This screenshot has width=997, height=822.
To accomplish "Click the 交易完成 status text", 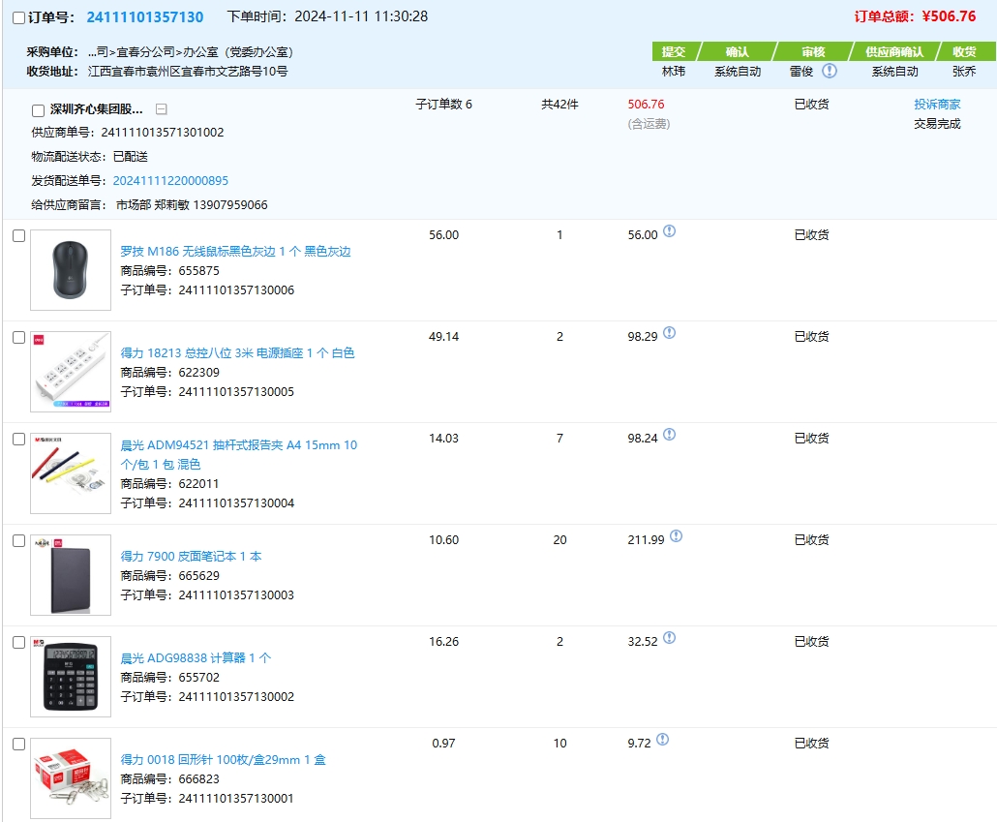I will [x=937, y=123].
